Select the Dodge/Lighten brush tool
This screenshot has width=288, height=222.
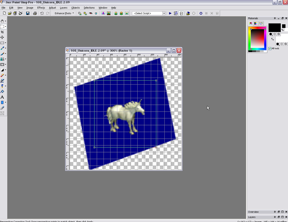click(x=2, y=70)
